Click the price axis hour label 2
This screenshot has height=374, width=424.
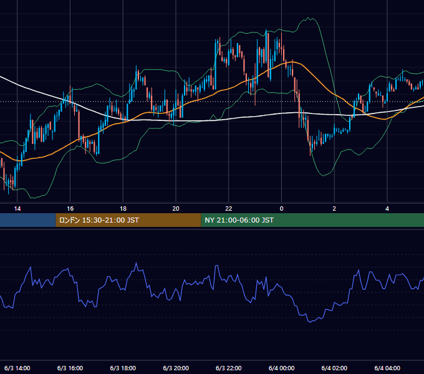click(334, 209)
